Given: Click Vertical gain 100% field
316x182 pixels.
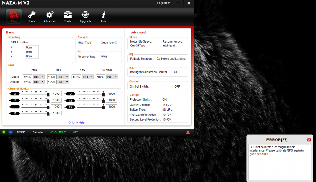Looking at the screenshot, I should (x=101, y=77).
